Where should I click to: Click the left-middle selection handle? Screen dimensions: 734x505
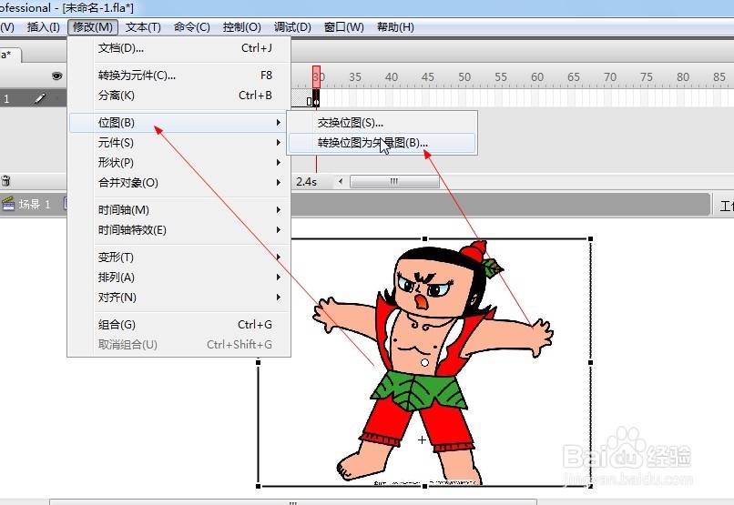[258, 362]
